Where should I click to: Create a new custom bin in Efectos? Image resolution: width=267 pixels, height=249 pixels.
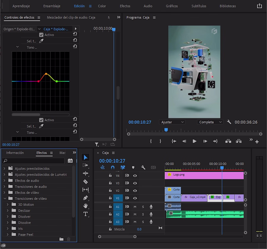pyautogui.click(x=61, y=239)
